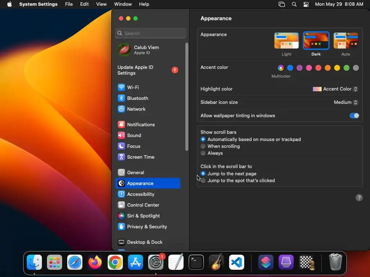Viewport: 370px width, 277px height.
Task: Open Control Center settings in the sidebar
Action: pyautogui.click(x=148, y=205)
